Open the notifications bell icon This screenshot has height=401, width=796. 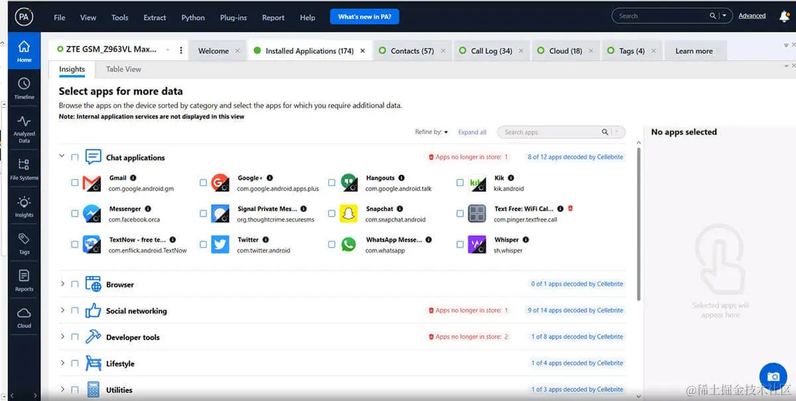coord(784,17)
